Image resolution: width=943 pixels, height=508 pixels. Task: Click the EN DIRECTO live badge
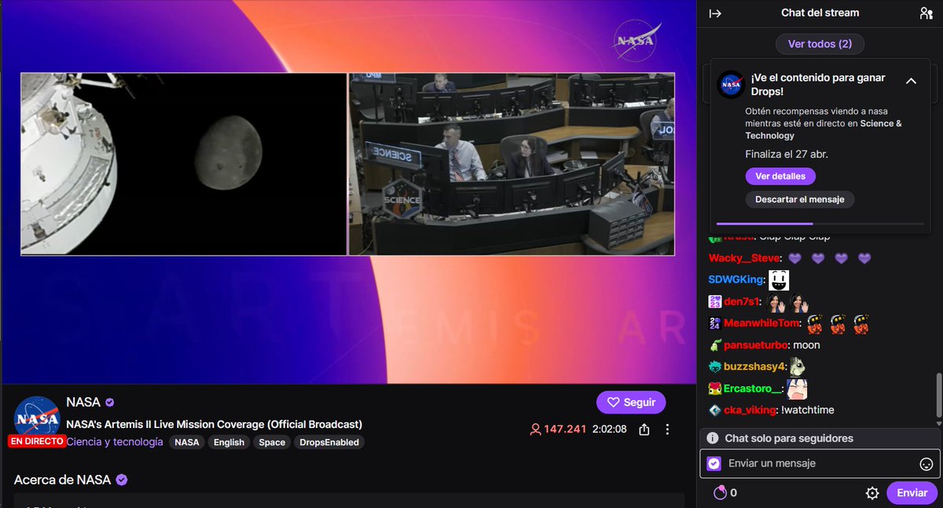pos(37,441)
